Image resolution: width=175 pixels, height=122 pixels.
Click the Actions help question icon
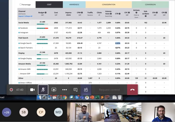[136, 13]
